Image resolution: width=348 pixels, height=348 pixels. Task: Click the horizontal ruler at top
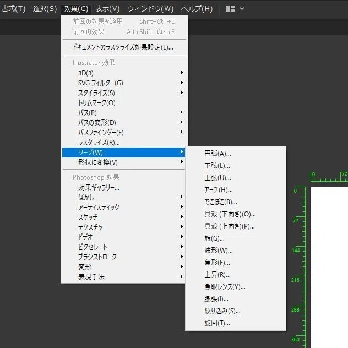pos(329,177)
